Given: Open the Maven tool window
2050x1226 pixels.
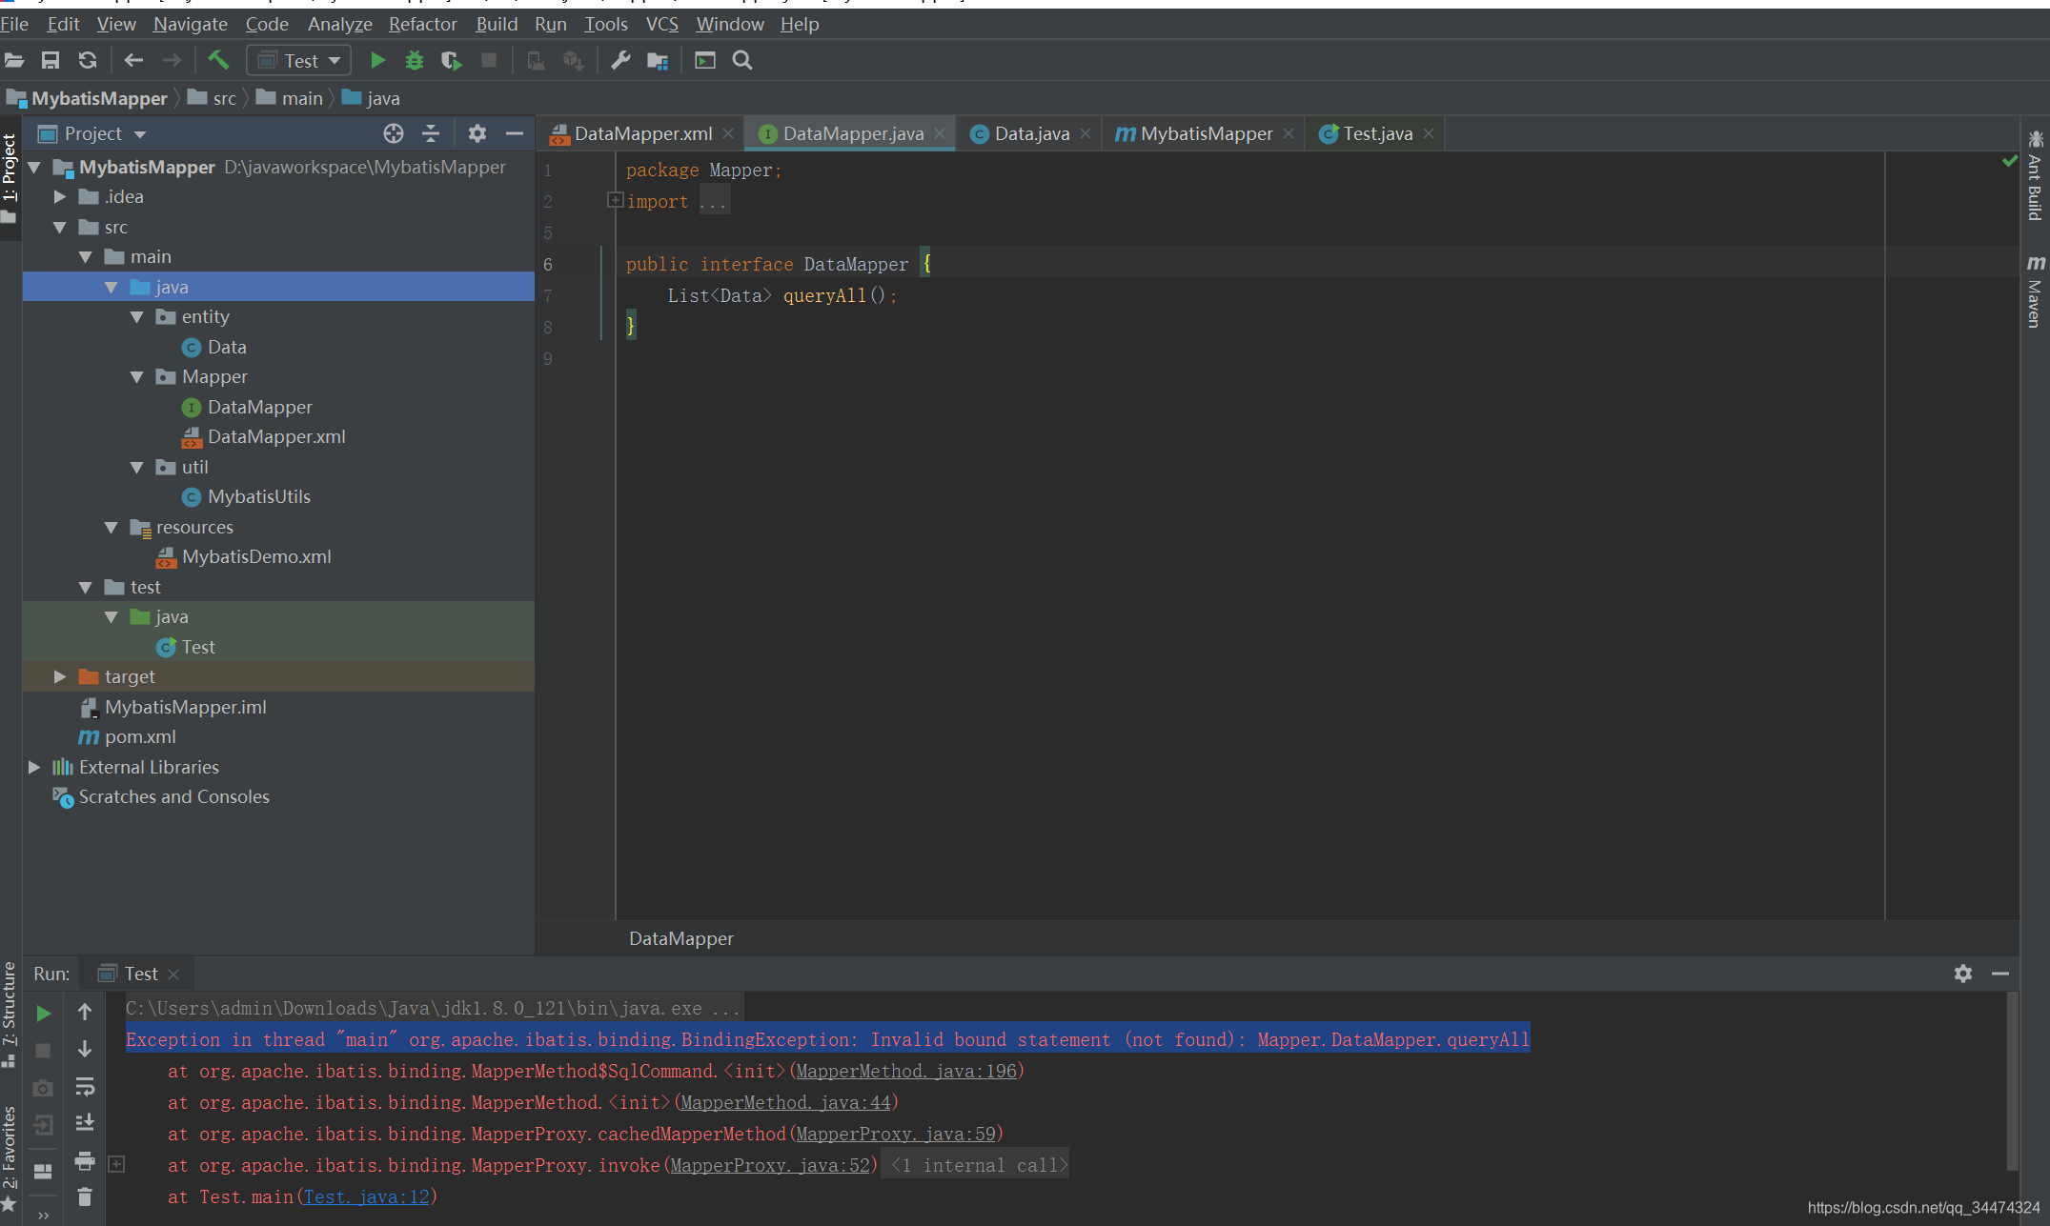Looking at the screenshot, I should coord(2035,291).
